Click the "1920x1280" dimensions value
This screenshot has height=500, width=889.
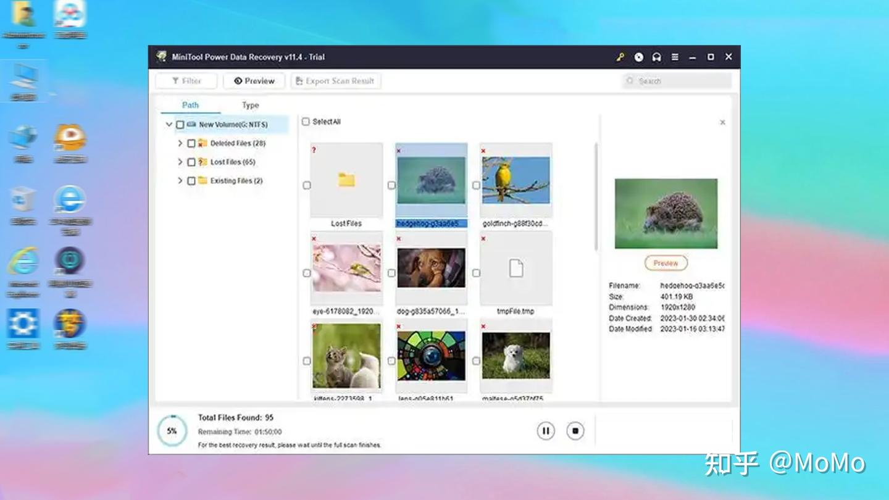(x=677, y=307)
